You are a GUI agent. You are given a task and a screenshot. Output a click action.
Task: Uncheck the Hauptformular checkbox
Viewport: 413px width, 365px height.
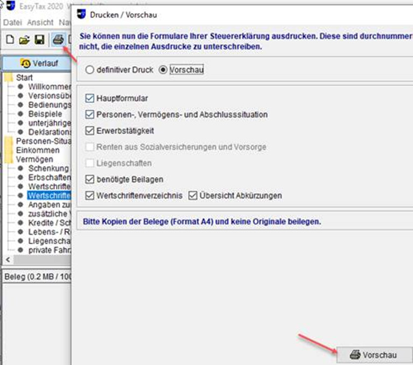90,99
